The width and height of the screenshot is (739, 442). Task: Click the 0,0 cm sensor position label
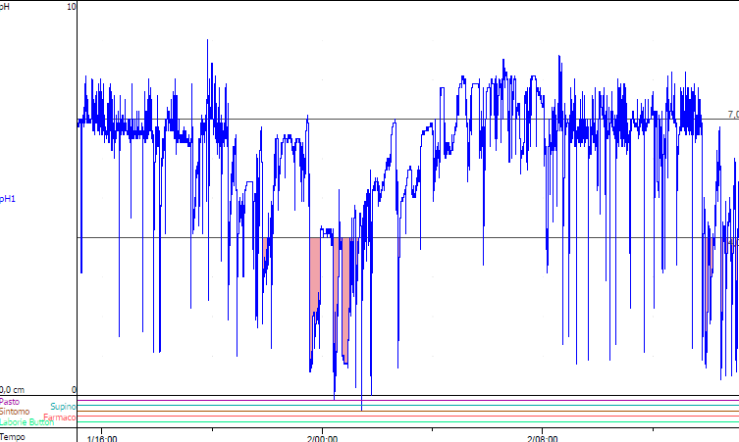tap(12, 390)
